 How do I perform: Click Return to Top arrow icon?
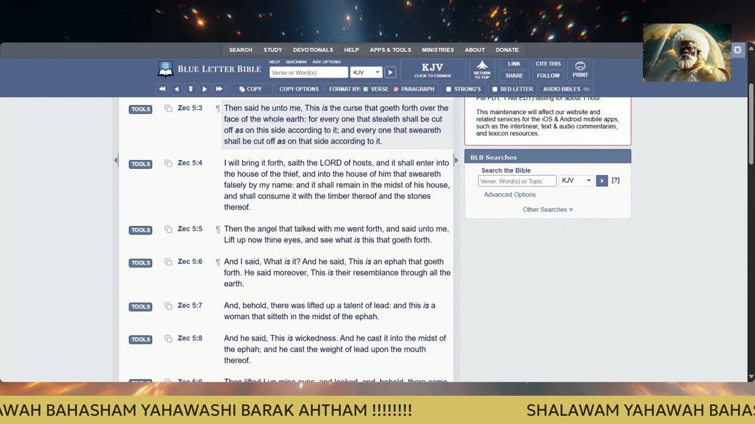click(482, 69)
